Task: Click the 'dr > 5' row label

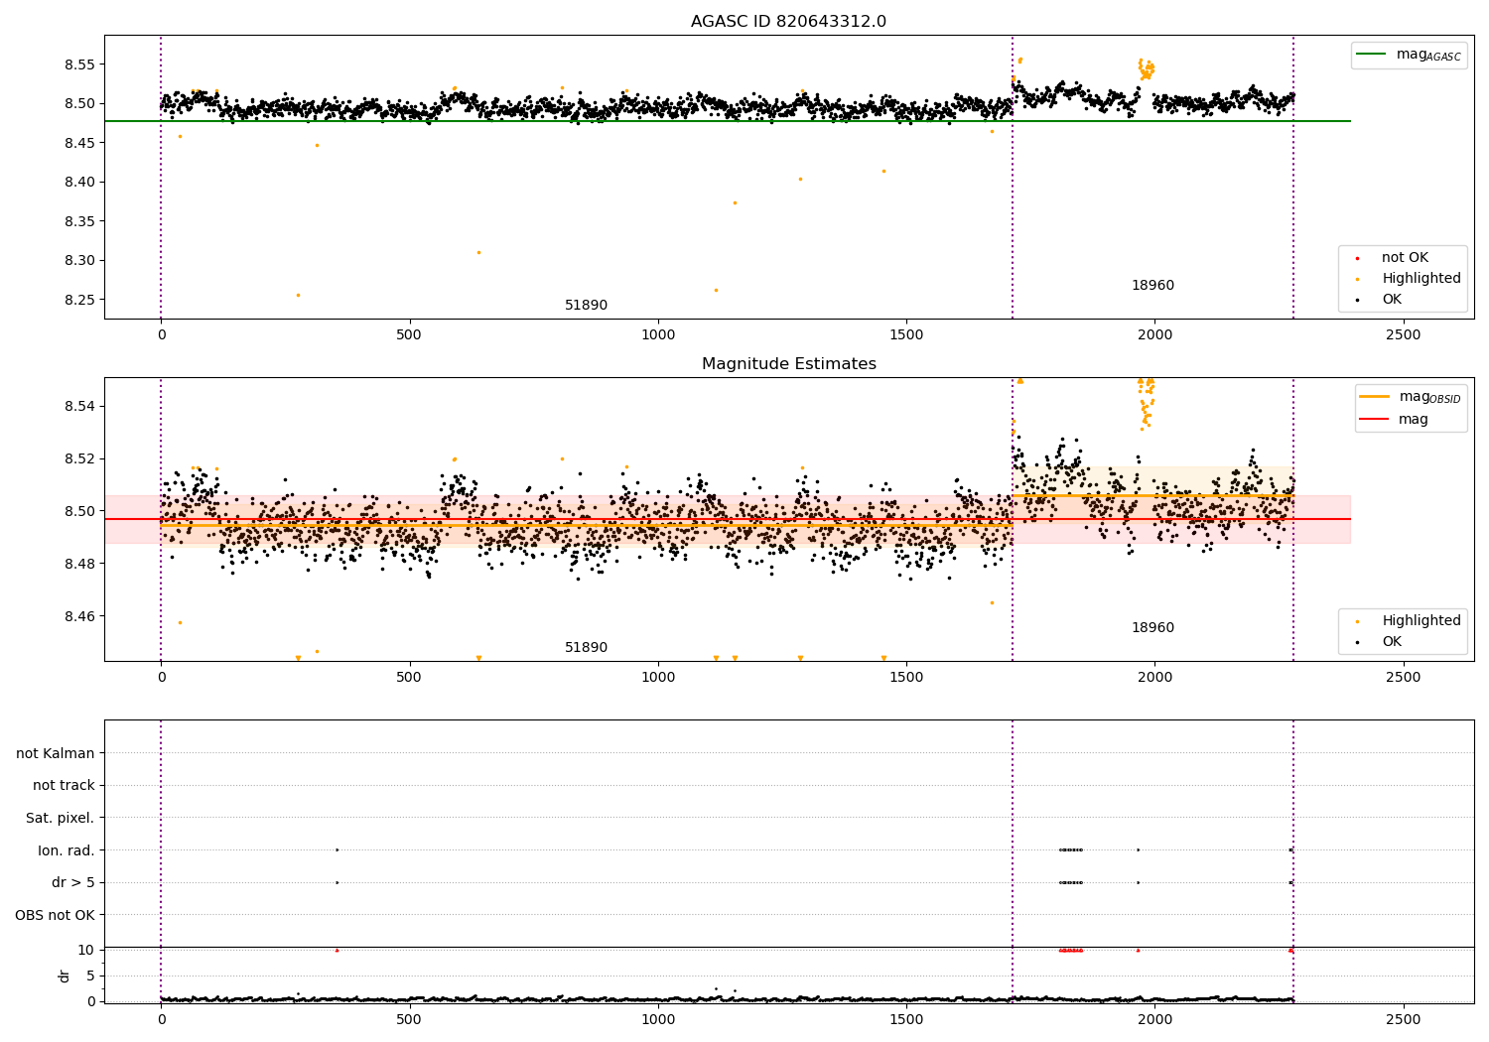Action: pyautogui.click(x=73, y=883)
